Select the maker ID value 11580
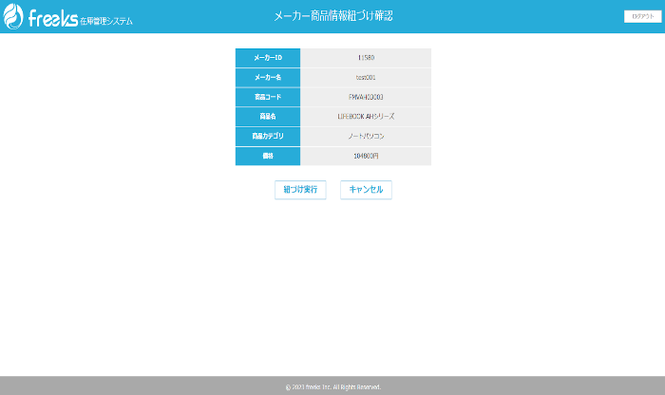The image size is (665, 395). point(366,58)
